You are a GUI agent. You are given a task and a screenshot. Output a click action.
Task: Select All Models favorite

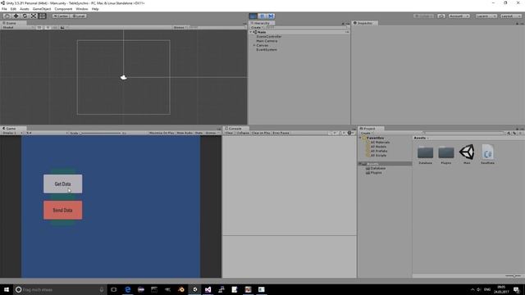[x=378, y=147]
